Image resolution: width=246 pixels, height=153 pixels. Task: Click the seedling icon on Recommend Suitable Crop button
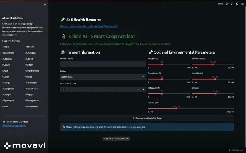coord(134,118)
